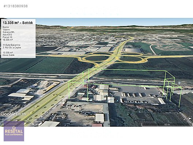Click the "16.335 m²" total area line
The width and height of the screenshot is (193, 145).
tap(8, 40)
